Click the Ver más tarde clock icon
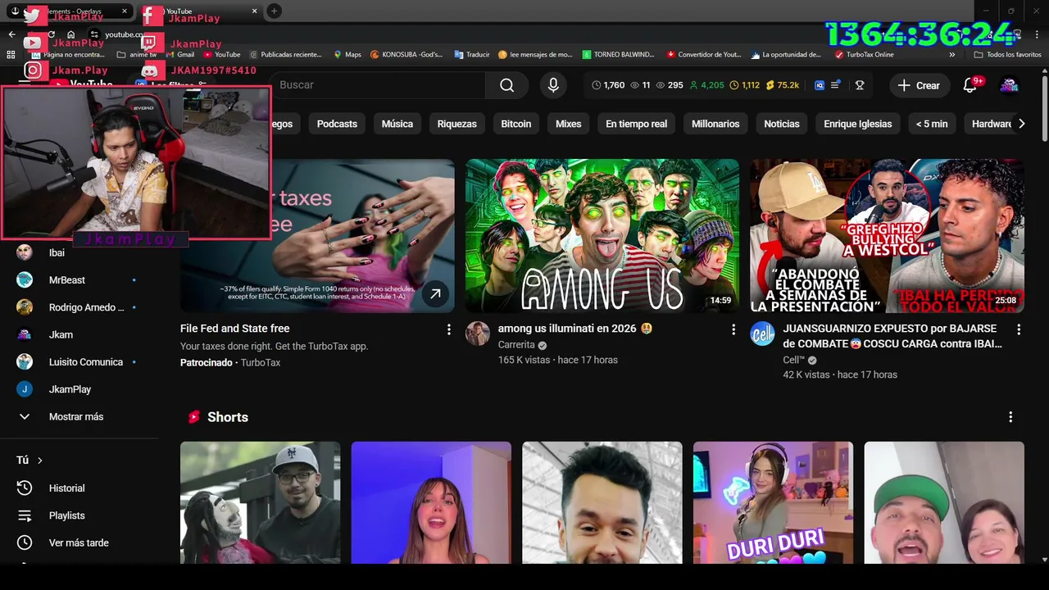Image resolution: width=1049 pixels, height=590 pixels. tap(25, 542)
